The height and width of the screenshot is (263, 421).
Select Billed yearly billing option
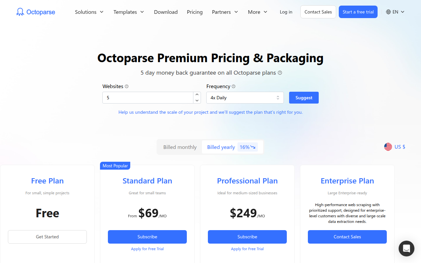pos(221,147)
